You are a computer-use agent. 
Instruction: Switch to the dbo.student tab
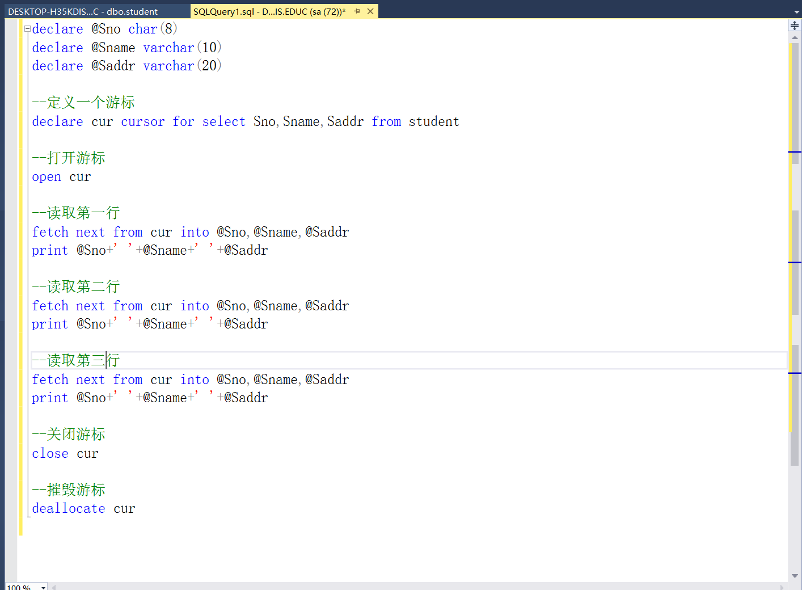(x=83, y=11)
